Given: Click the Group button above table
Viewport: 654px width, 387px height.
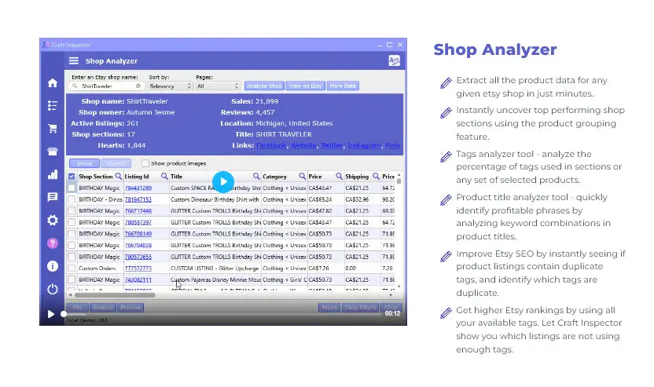Looking at the screenshot, I should 84,163.
